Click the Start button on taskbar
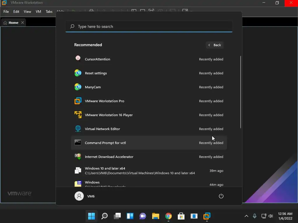 pos(91,216)
